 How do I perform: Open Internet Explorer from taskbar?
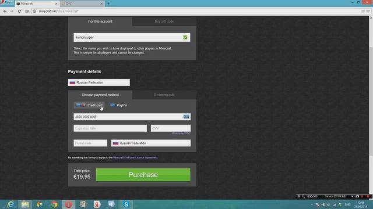coord(10,204)
